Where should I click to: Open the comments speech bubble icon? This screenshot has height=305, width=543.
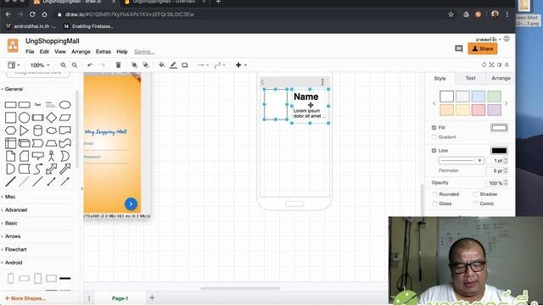tap(459, 49)
